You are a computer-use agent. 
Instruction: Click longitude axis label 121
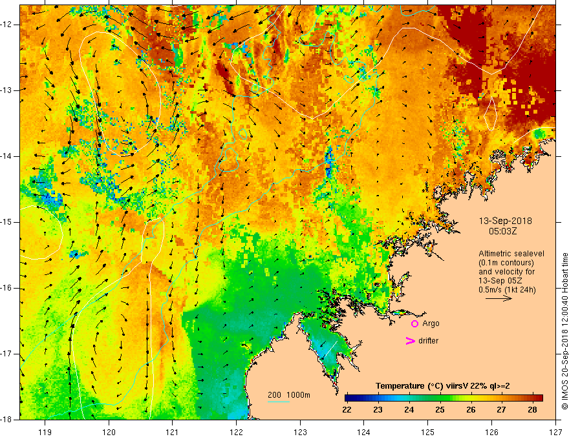point(173,432)
